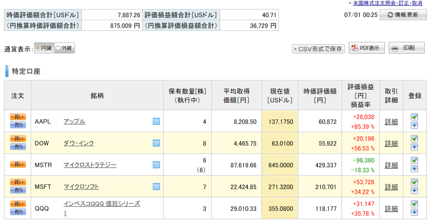
Task: Open the マイクロストラテジー stock link
Action: click(x=90, y=165)
